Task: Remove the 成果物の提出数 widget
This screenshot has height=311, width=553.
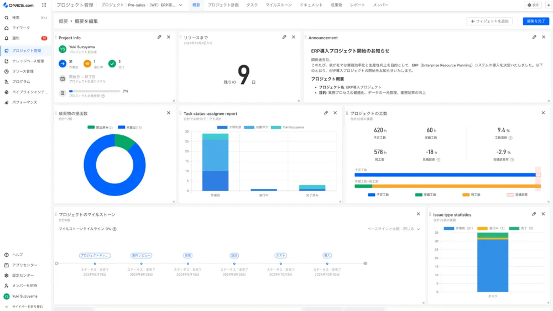Action: (169, 113)
